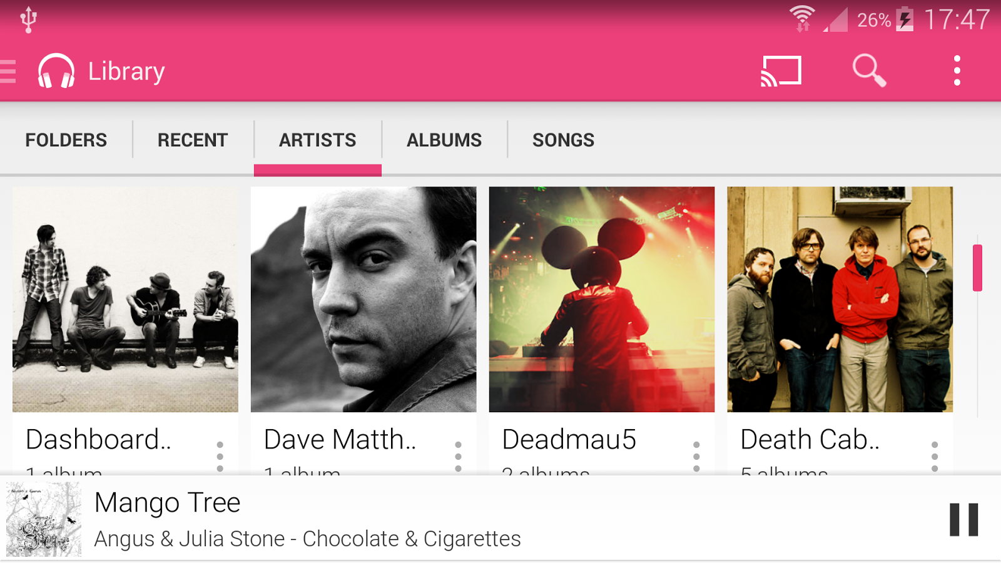
Task: Open the navigation drawer hamburger menu
Action: pyautogui.click(x=9, y=71)
